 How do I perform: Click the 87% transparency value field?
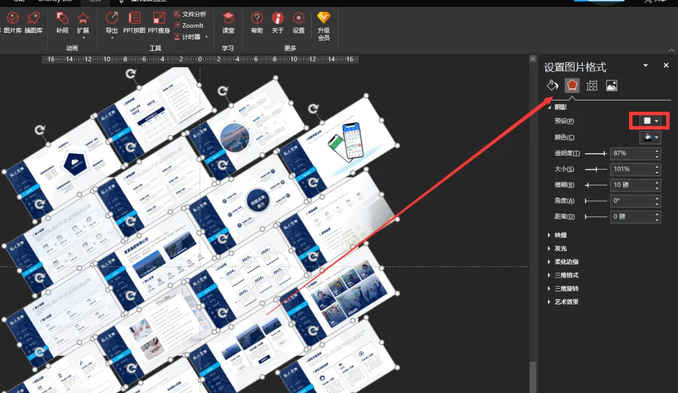[632, 153]
